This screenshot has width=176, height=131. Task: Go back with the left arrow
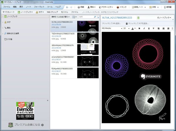pos(67,7)
